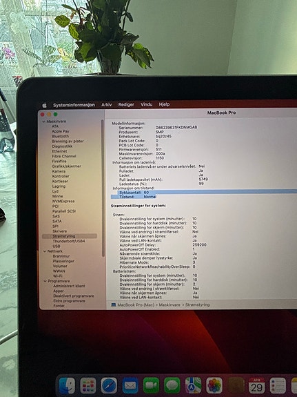Image resolution: width=297 pixels, height=397 pixels.
Task: Open the Photos app icon
Action: pos(214,385)
